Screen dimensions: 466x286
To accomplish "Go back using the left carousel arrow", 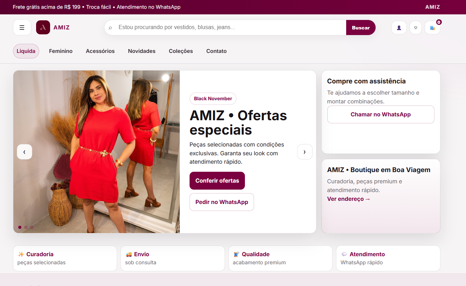I will coord(25,152).
